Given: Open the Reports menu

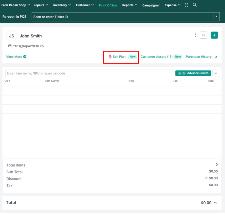Looking at the screenshot, I should coord(129,5).
